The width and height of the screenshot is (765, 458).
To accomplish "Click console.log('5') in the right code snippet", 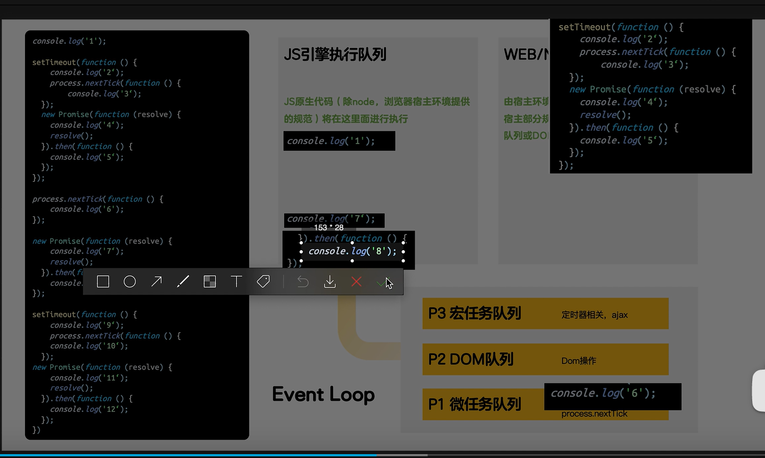I will click(x=624, y=140).
